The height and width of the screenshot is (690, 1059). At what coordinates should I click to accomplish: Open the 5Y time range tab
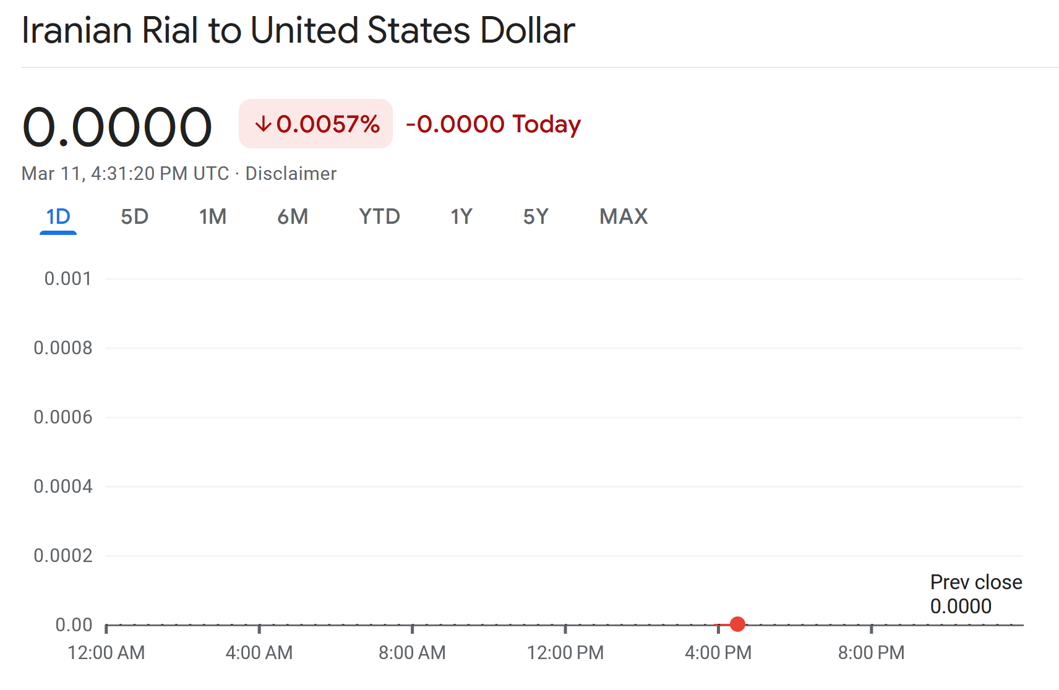[x=536, y=217]
